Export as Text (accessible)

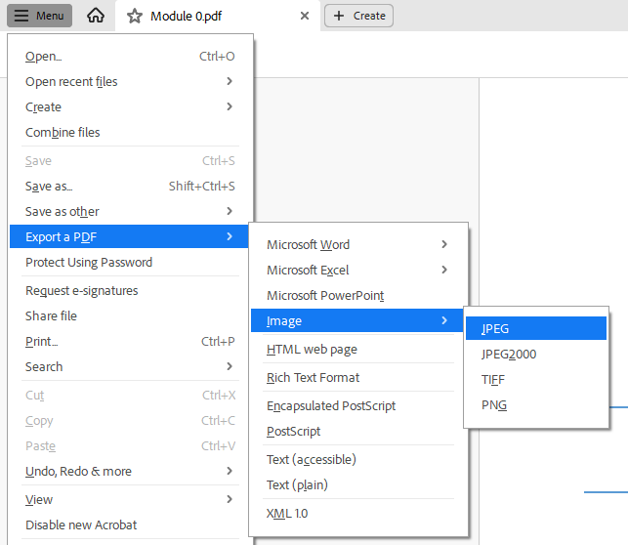tap(357, 460)
